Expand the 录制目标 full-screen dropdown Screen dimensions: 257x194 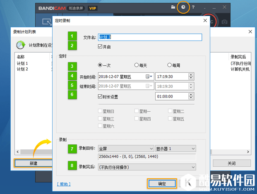tap(125, 148)
